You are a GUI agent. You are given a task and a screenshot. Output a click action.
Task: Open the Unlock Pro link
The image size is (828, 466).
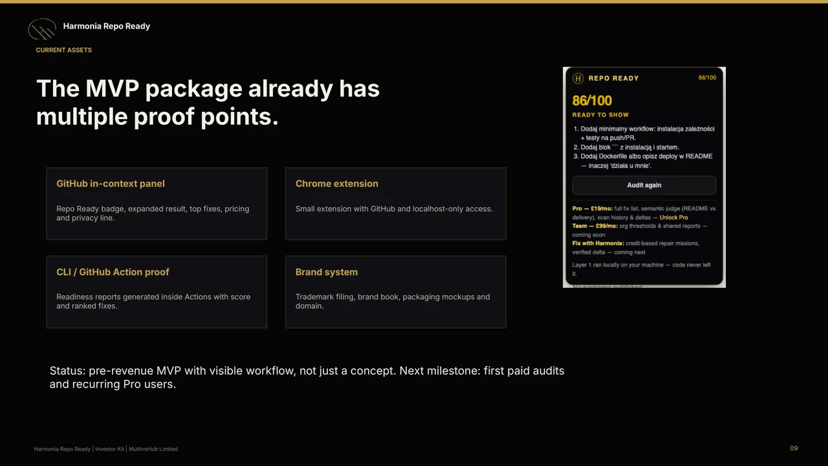674,217
